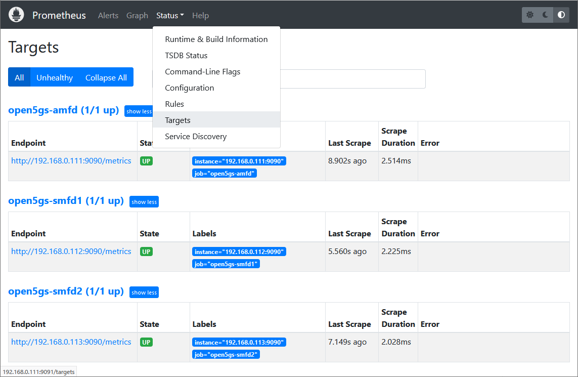Select TSDB Status menu entry

tap(216, 55)
